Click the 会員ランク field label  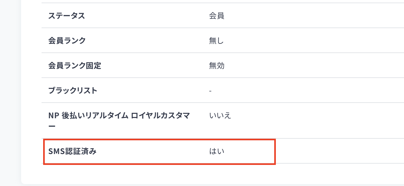pos(67,41)
